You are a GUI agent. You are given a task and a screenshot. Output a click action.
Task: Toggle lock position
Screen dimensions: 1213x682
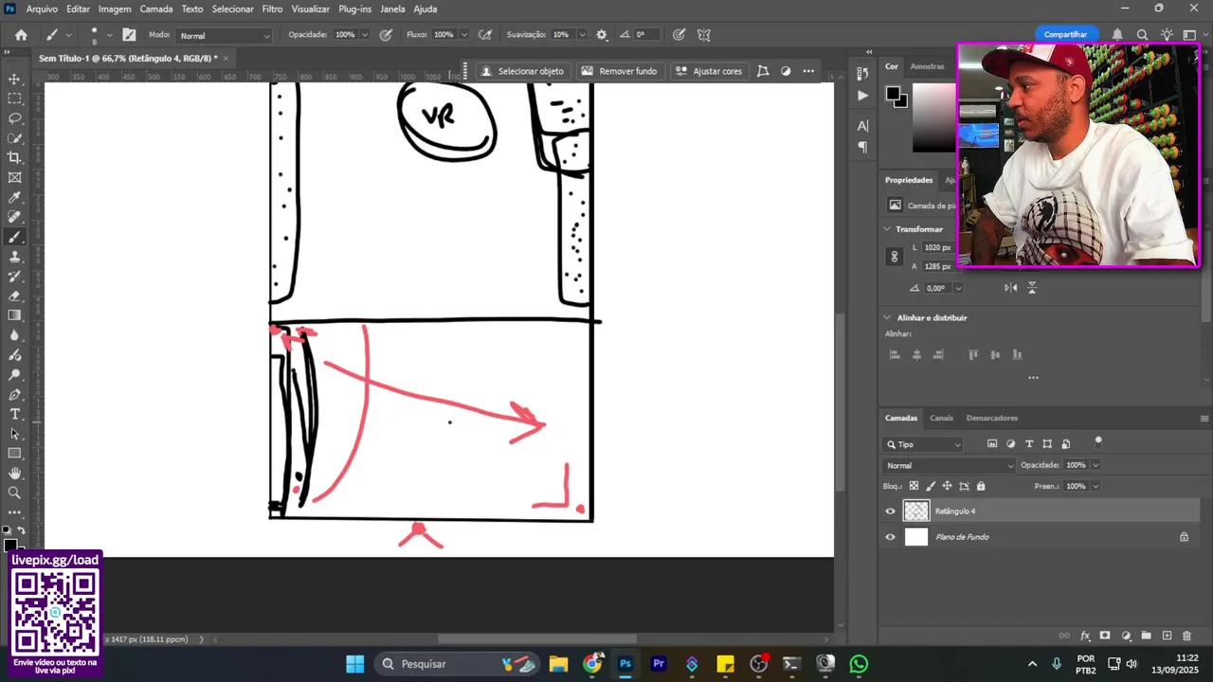coord(947,486)
